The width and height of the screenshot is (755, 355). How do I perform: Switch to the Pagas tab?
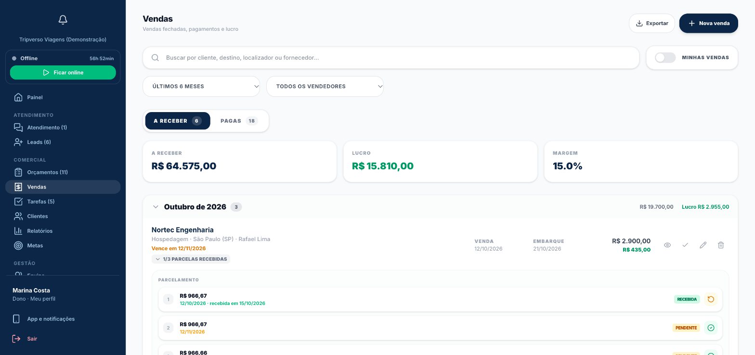click(239, 121)
